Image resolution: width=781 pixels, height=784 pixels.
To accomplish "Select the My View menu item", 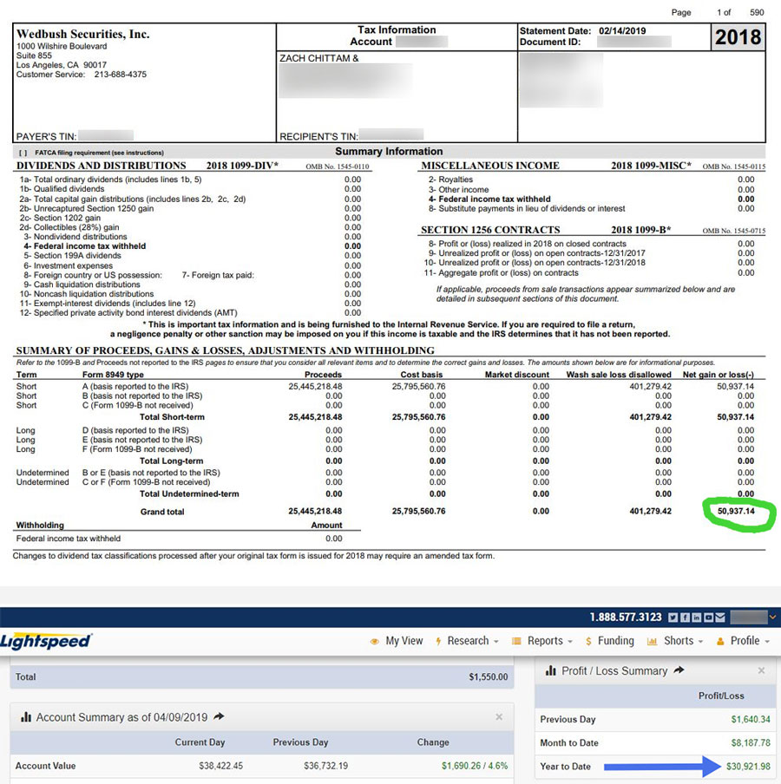I will pos(404,642).
